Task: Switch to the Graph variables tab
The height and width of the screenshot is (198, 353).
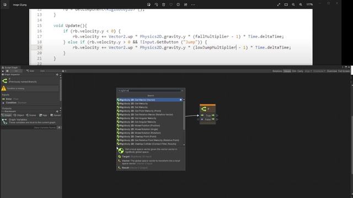Action: point(7,115)
